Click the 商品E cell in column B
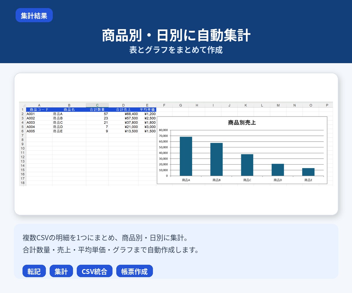The width and height of the screenshot is (352, 293). click(x=69, y=131)
